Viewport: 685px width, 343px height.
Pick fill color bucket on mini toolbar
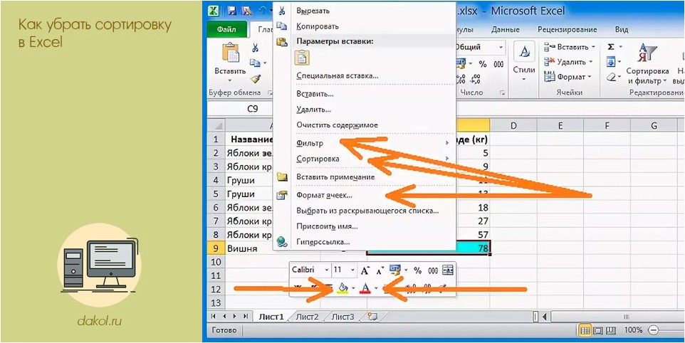(343, 288)
